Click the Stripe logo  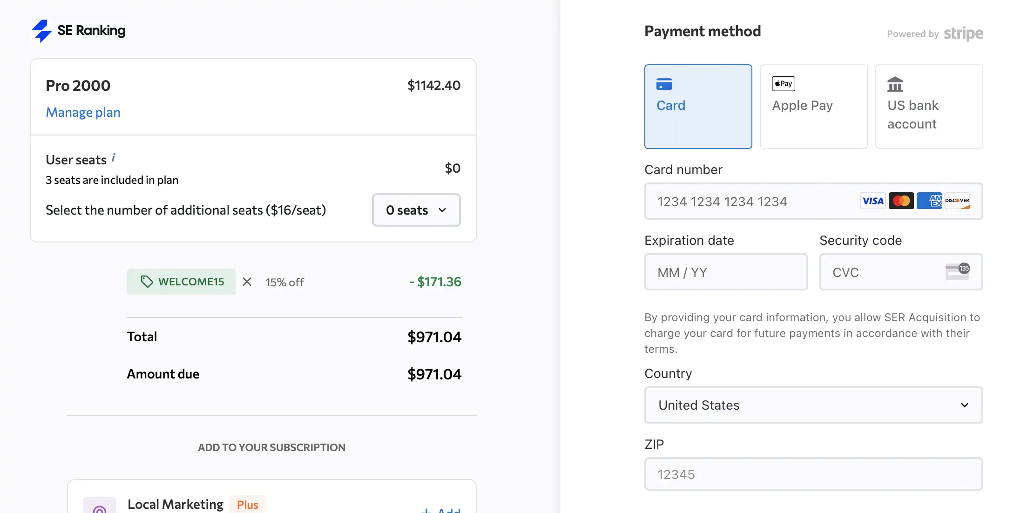[963, 34]
